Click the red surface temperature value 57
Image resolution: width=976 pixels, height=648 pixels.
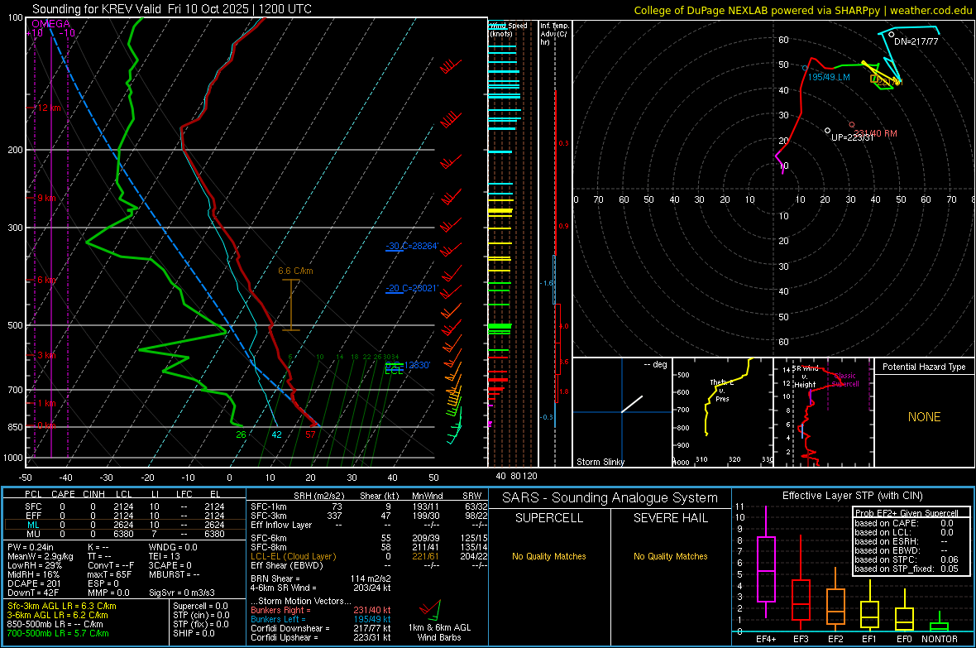(310, 435)
